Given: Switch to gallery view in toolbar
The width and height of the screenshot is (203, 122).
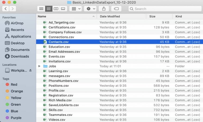Looking at the screenshot, I should click(63, 9).
